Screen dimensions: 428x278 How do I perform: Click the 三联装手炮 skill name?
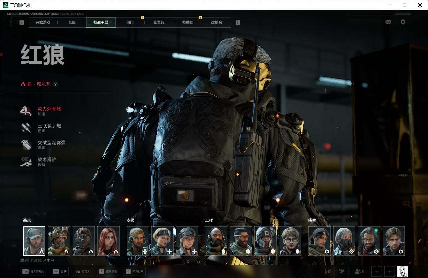point(49,126)
